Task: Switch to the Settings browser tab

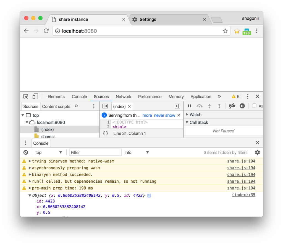Action: point(170,20)
